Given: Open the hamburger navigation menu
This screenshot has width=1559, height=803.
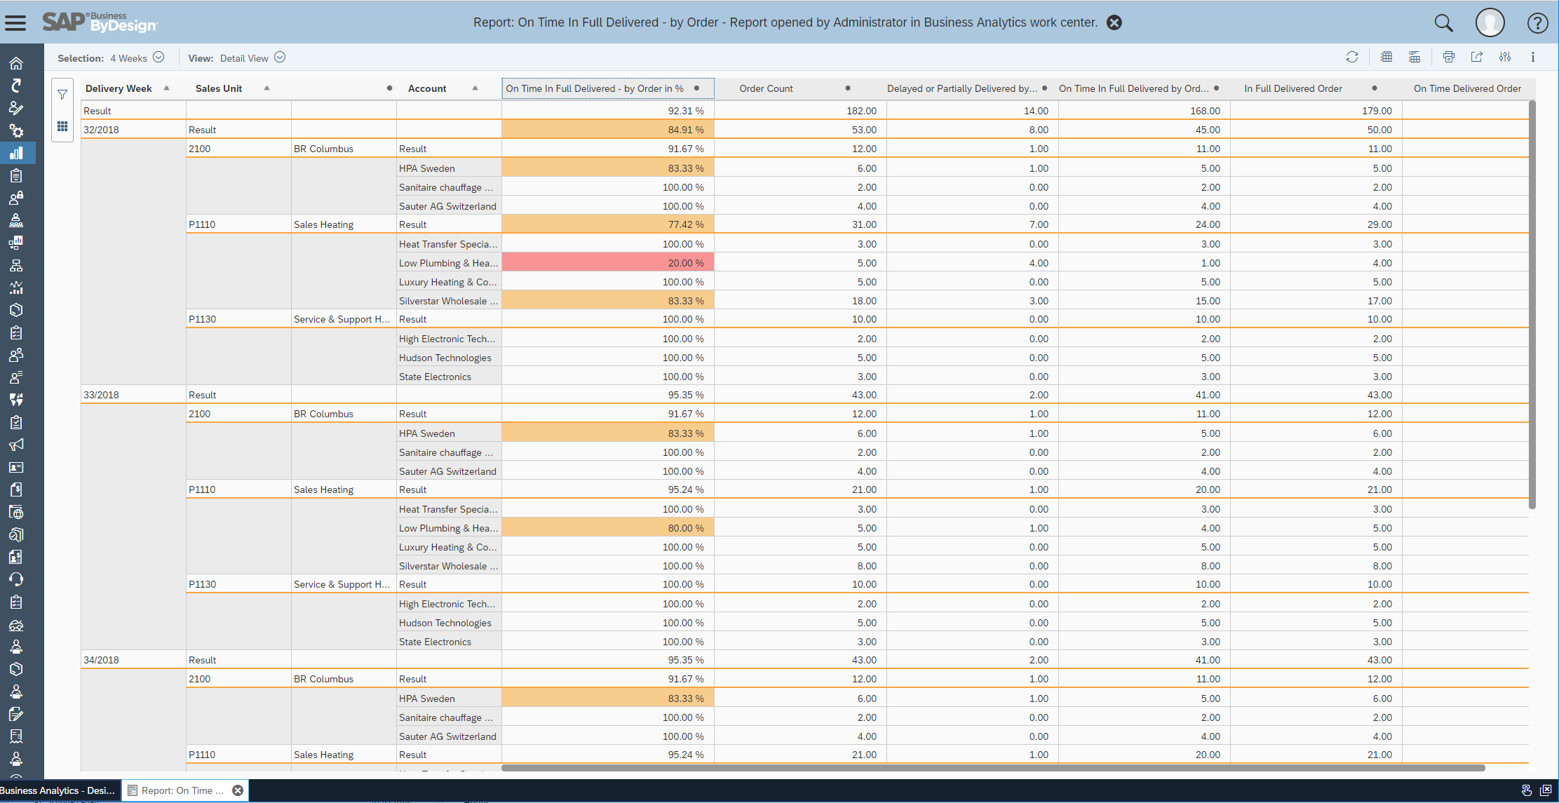Looking at the screenshot, I should click(x=15, y=23).
